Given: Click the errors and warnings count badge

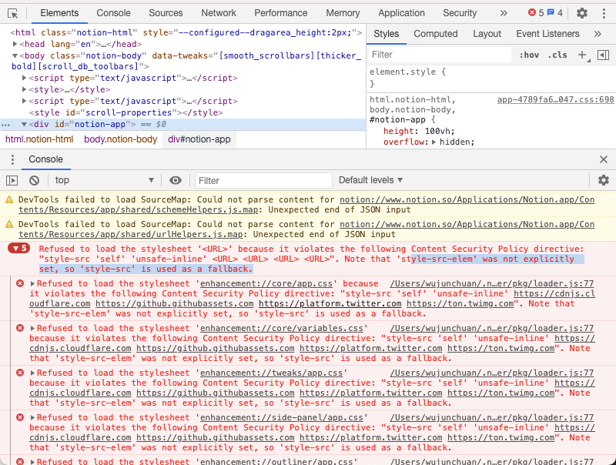Looking at the screenshot, I should tap(544, 13).
